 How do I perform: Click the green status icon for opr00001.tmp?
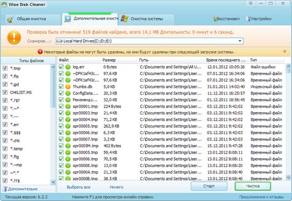pos(68,107)
